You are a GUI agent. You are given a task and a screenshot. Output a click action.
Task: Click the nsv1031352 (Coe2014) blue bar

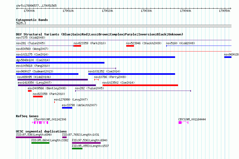coord(132,74)
